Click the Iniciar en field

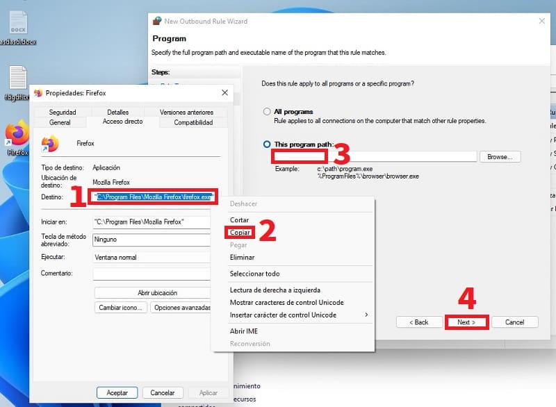(152, 222)
